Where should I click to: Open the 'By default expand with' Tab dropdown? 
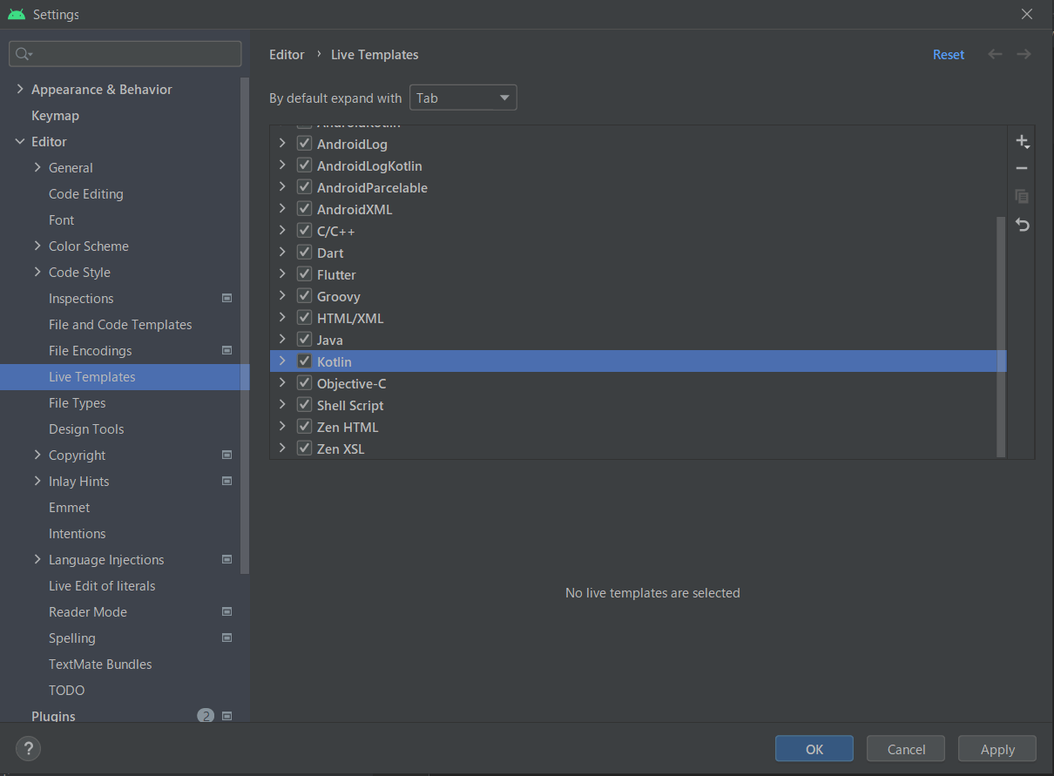click(x=463, y=98)
